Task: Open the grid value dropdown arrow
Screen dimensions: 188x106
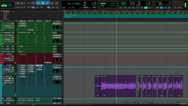Action: (115, 4)
